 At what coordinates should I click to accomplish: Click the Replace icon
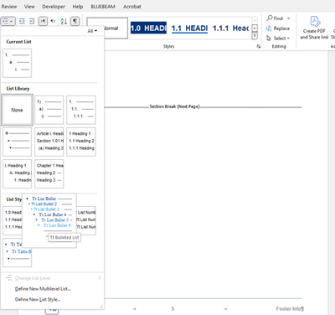pyautogui.click(x=269, y=28)
